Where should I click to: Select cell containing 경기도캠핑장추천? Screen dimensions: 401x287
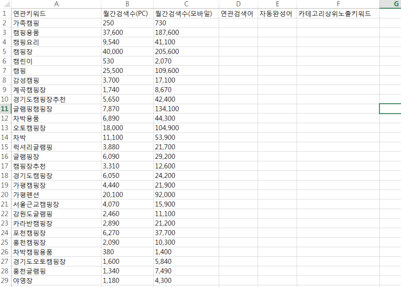click(56, 99)
